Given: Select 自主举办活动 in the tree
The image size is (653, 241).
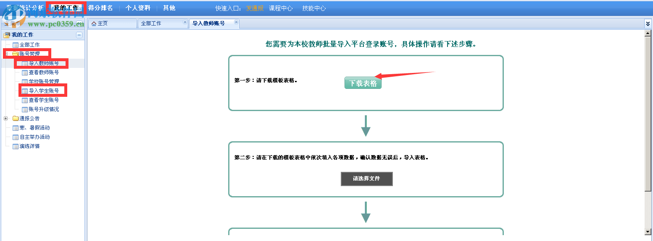Looking at the screenshot, I should coord(35,137).
